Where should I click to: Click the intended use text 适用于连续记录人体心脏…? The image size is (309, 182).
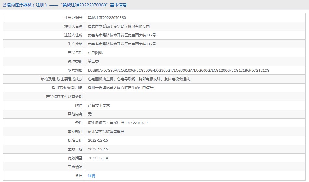click(122, 88)
